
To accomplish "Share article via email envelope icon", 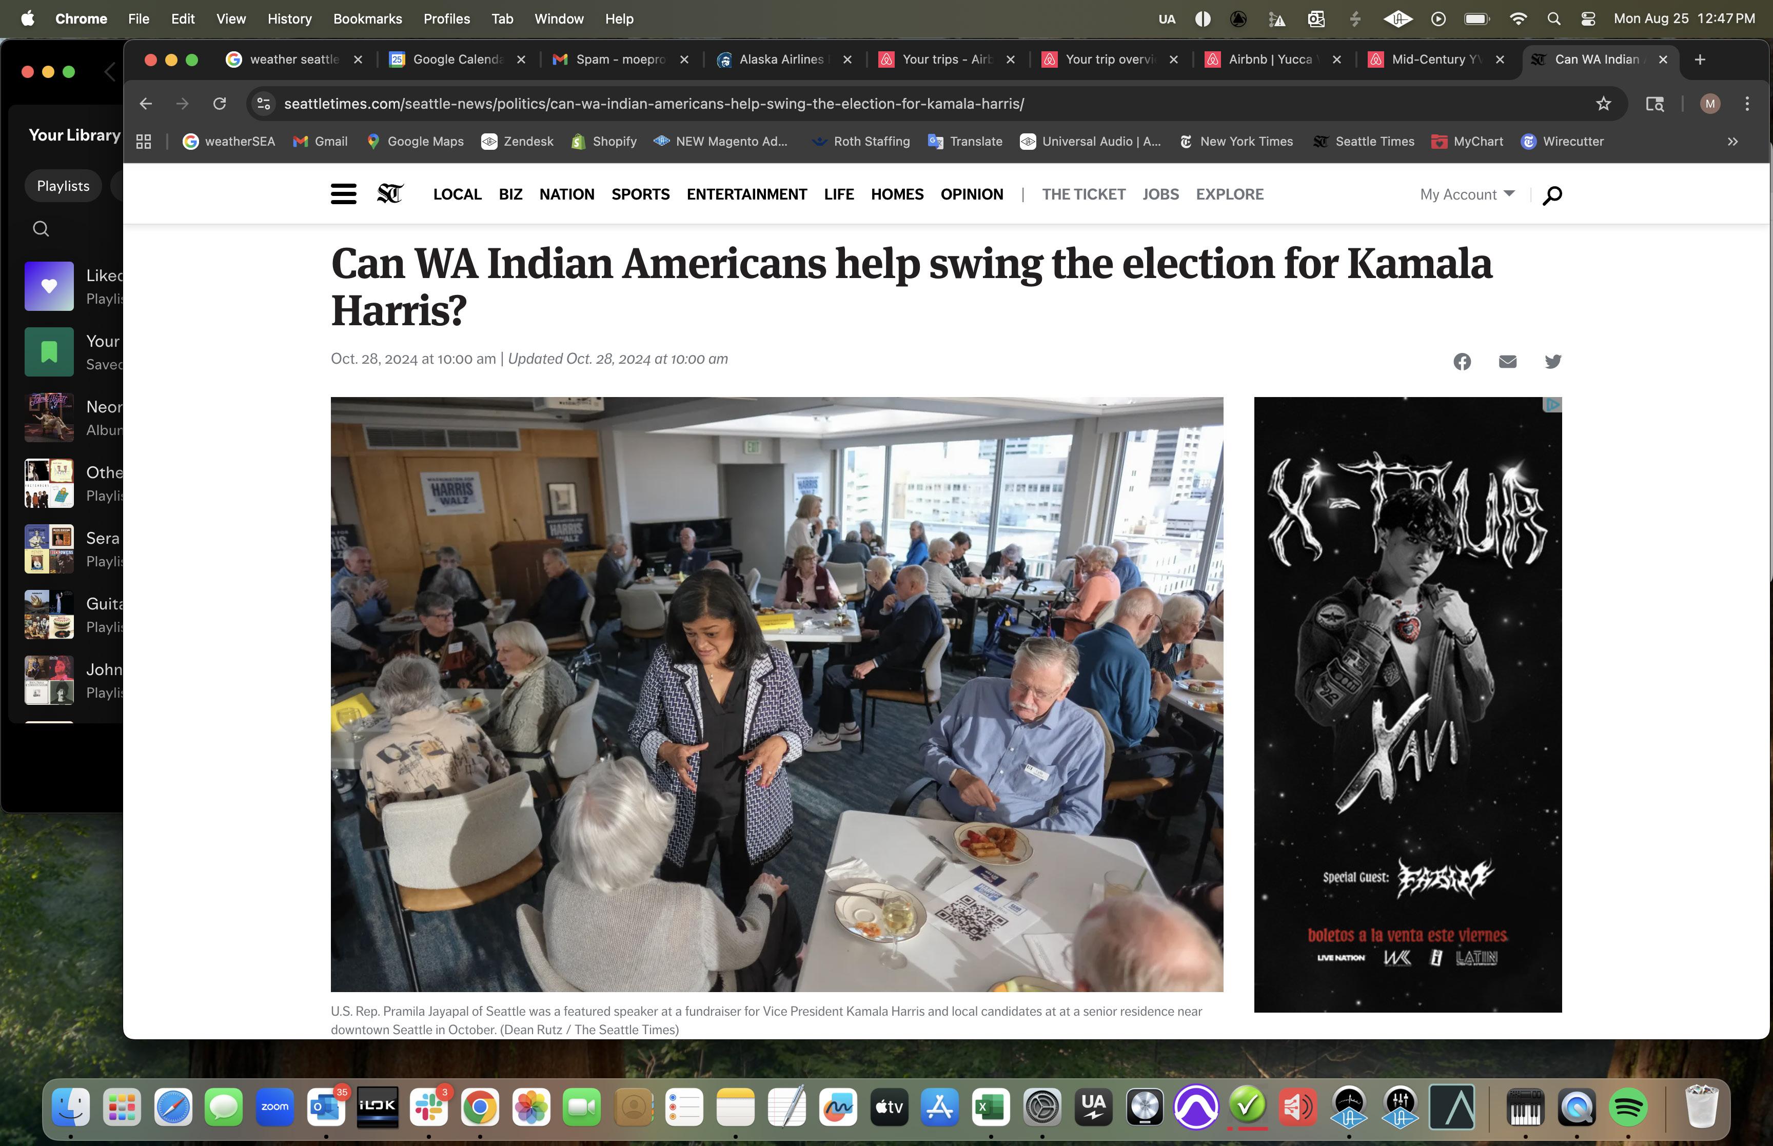I will click(x=1507, y=362).
